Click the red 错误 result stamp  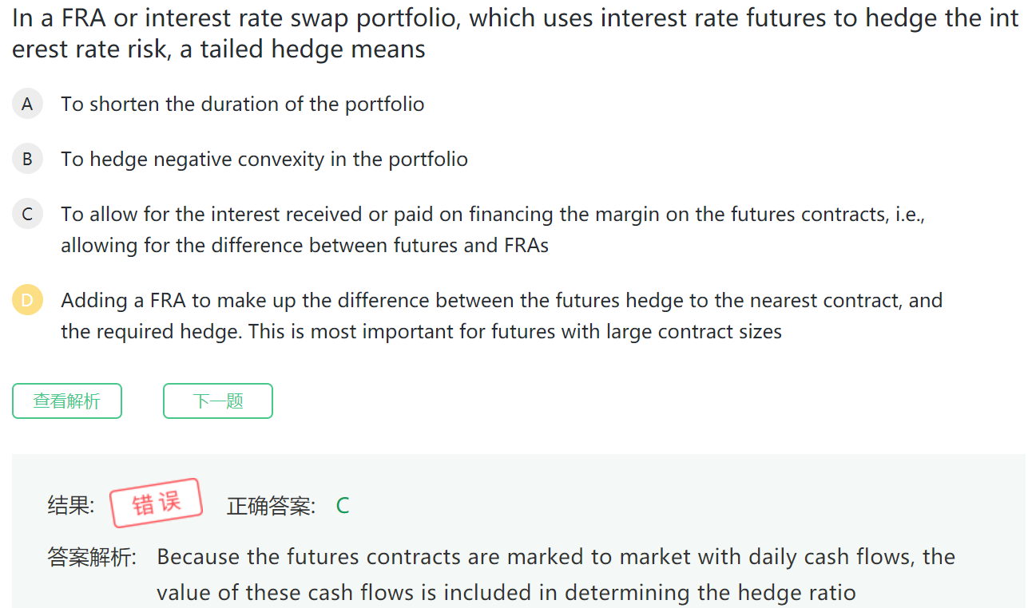coord(156,503)
